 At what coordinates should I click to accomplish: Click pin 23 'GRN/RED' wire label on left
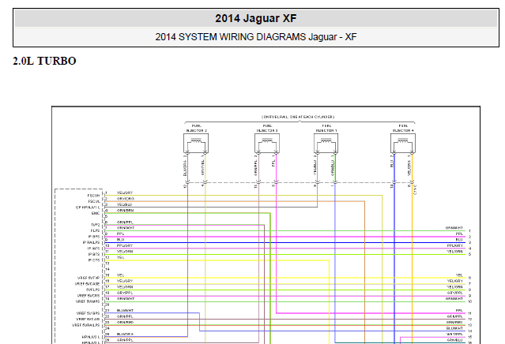tap(126, 322)
